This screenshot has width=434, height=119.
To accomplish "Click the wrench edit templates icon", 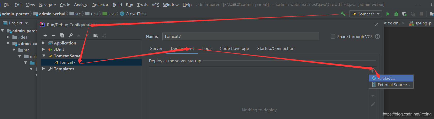I will pyautogui.click(x=70, y=35).
